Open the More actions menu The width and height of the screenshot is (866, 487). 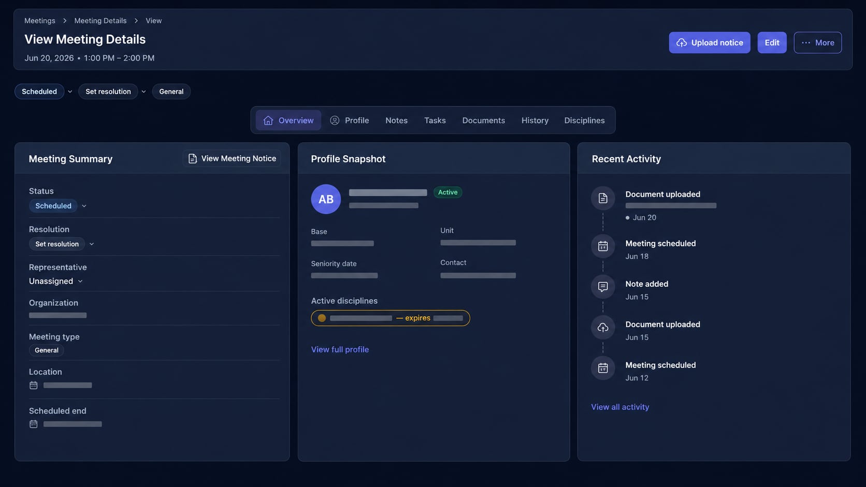pos(817,42)
